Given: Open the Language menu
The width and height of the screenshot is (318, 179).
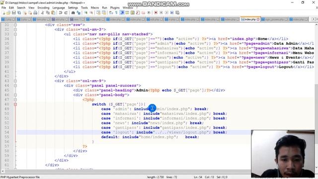Looking at the screenshot, I should (x=59, y=8).
